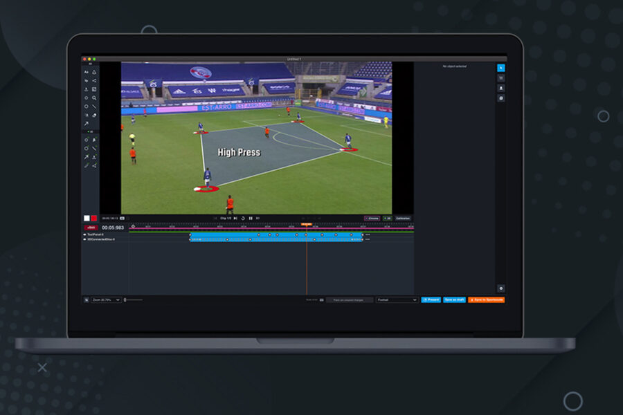
Task: Pause the video playback
Action: [x=251, y=219]
